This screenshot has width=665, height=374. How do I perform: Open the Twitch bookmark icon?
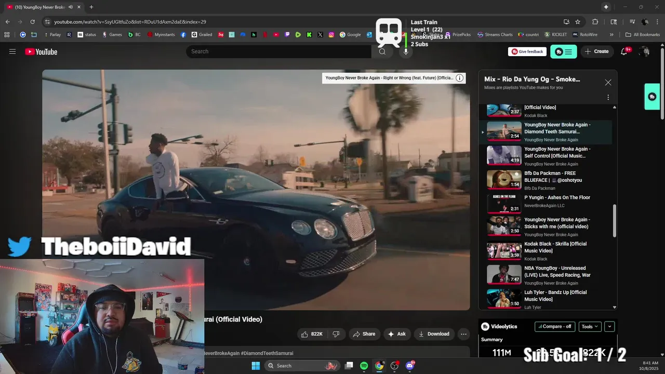coord(287,35)
